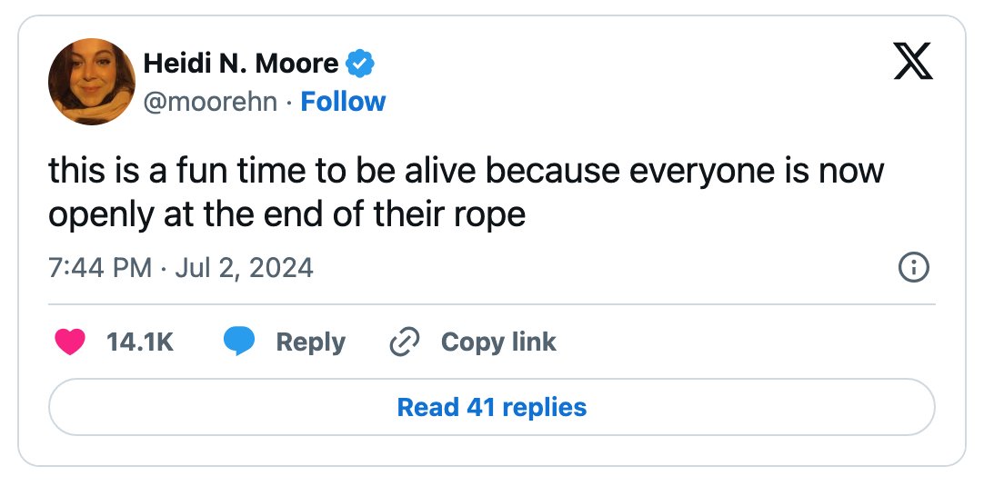Click the line 'openly at the end of their rope'
This screenshot has width=984, height=486.
(x=286, y=215)
